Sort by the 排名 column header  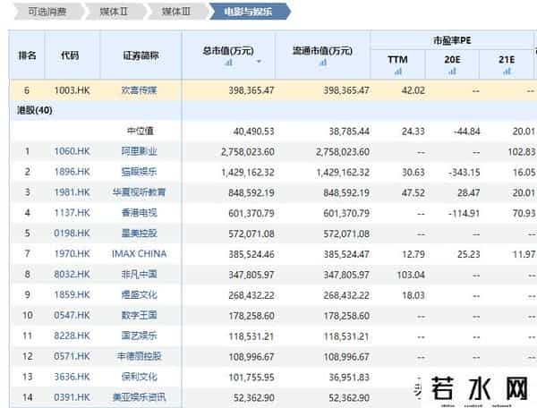pyautogui.click(x=27, y=55)
